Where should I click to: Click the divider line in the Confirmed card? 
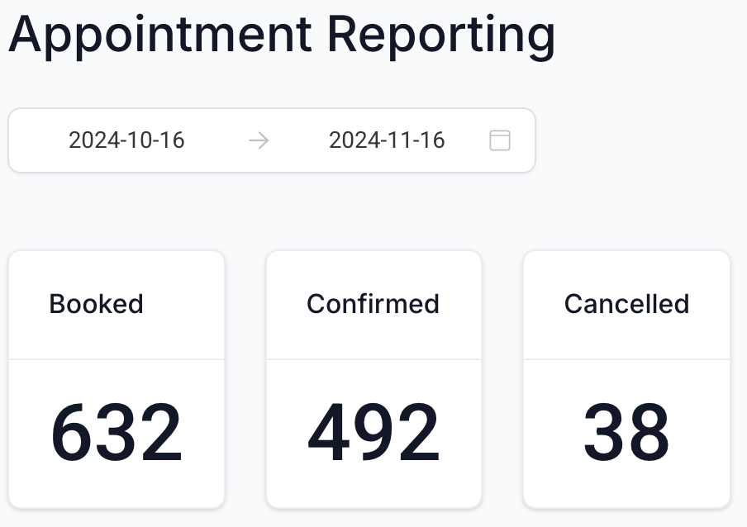[x=373, y=359]
